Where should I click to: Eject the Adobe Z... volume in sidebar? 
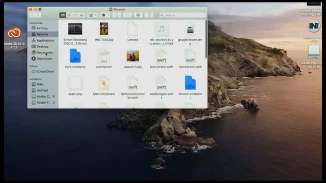pos(53,97)
